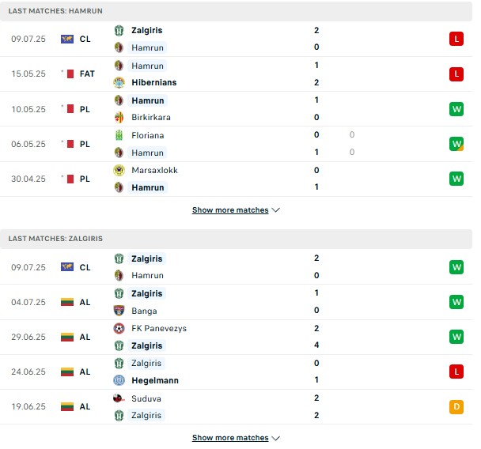481x449 pixels.
Task: Click the Marsaxlokk team badge
Action: pyautogui.click(x=119, y=171)
